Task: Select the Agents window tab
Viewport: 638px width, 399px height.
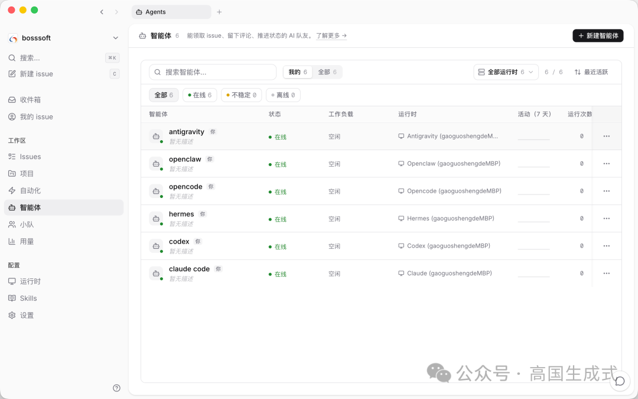Action: (x=171, y=12)
